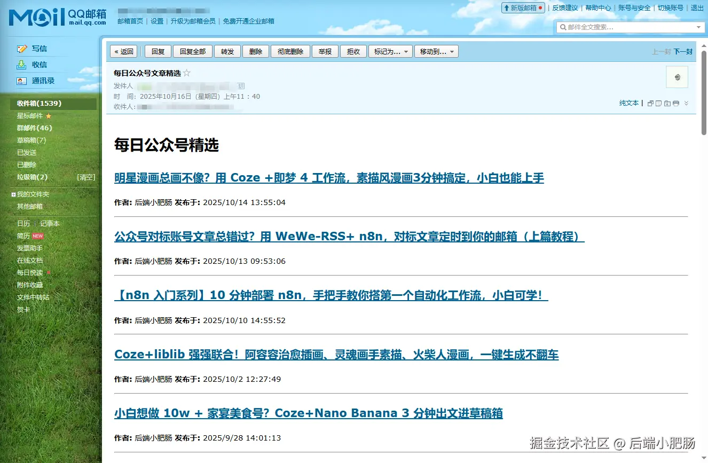Click the print email icon
The width and height of the screenshot is (708, 463).
[x=676, y=103]
